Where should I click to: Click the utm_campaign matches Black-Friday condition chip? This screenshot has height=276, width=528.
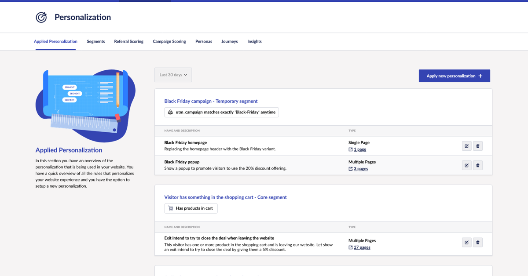[x=221, y=112]
